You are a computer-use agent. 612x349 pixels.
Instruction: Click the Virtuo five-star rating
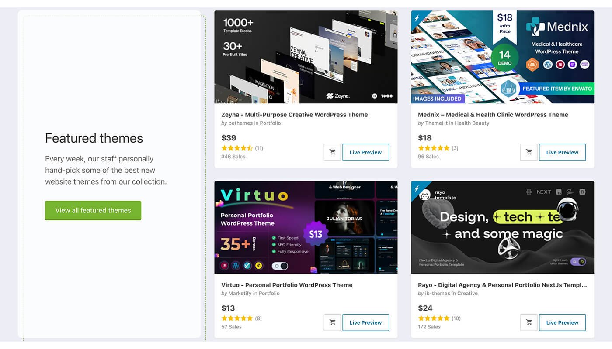pyautogui.click(x=237, y=318)
